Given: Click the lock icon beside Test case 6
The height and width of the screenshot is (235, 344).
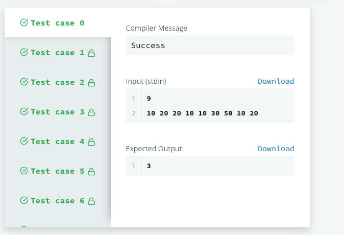Looking at the screenshot, I should [x=92, y=201].
